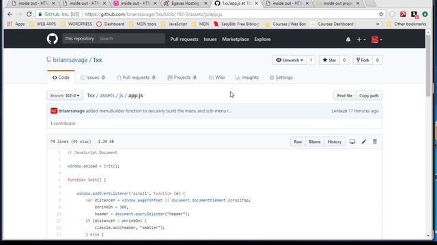Open Explore in top navigation

tap(262, 39)
